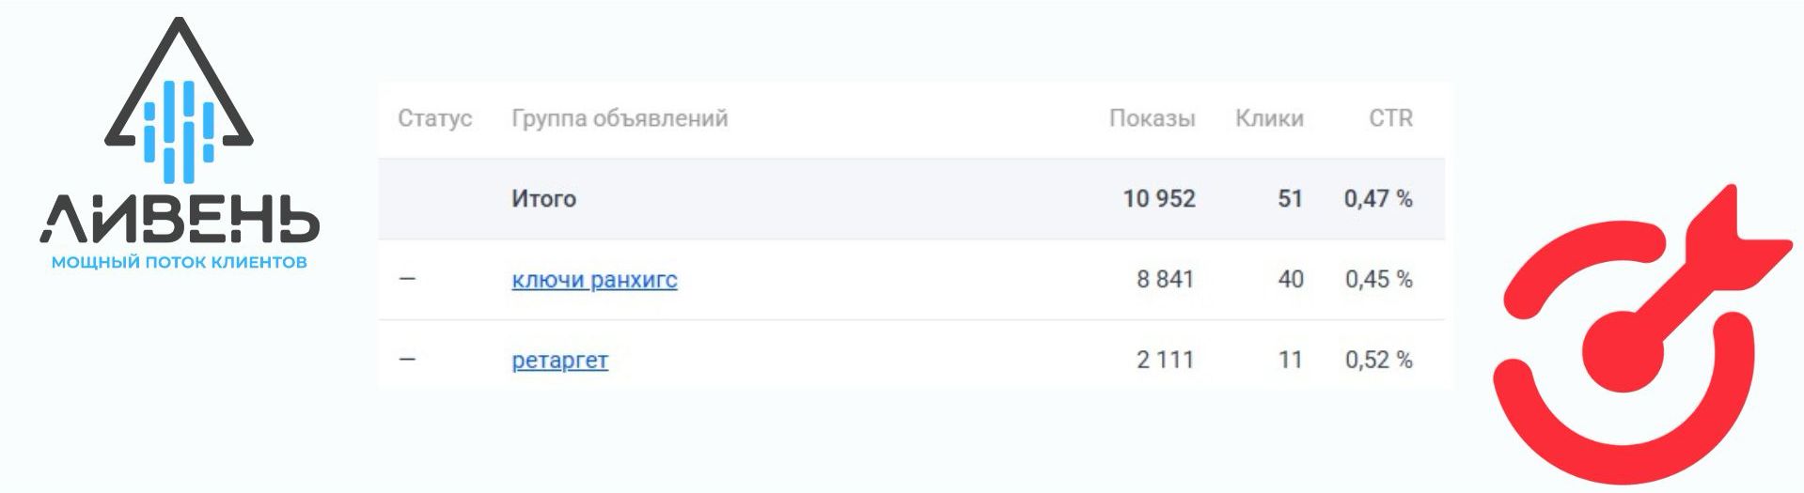Open the 'ключи ранхигс' ad group link
Image resolution: width=1804 pixels, height=493 pixels.
point(594,280)
